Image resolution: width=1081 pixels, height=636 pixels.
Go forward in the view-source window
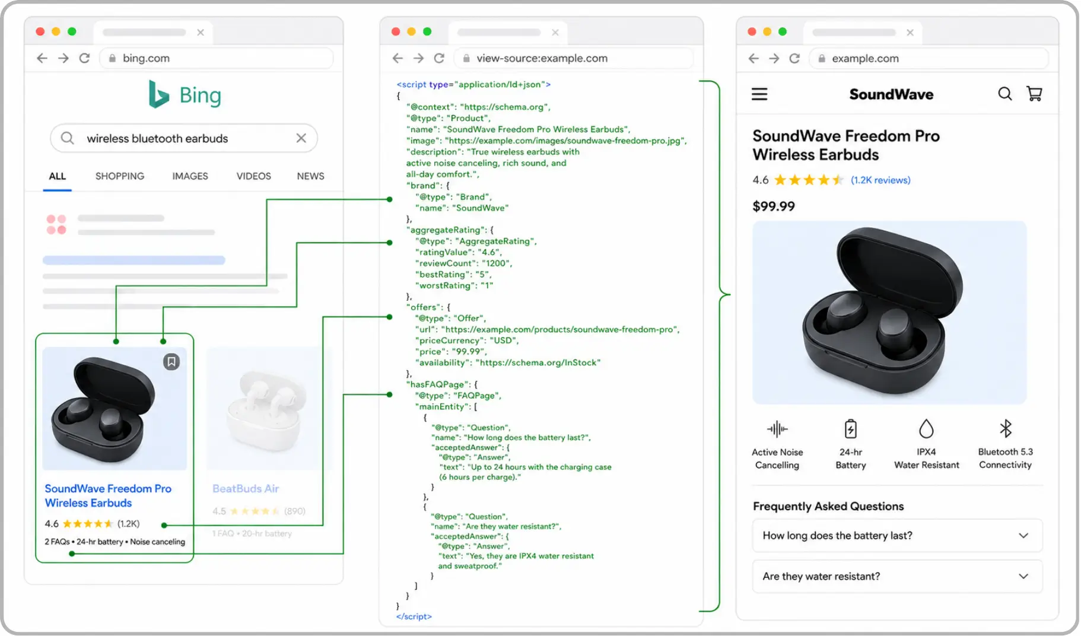418,58
